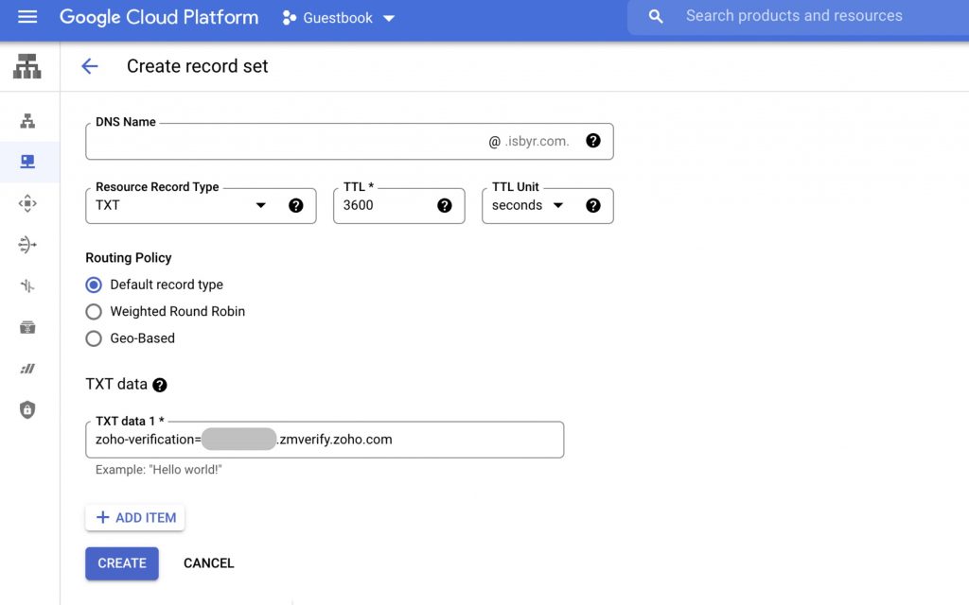This screenshot has width=969, height=605.
Task: Show help next to TXT data heading
Action: tap(159, 386)
